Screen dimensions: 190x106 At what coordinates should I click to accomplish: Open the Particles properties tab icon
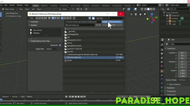(162, 79)
